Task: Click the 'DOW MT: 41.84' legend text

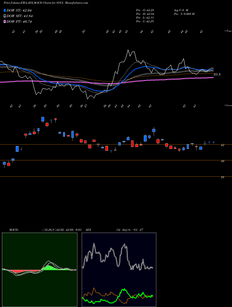Action: tap(19, 16)
